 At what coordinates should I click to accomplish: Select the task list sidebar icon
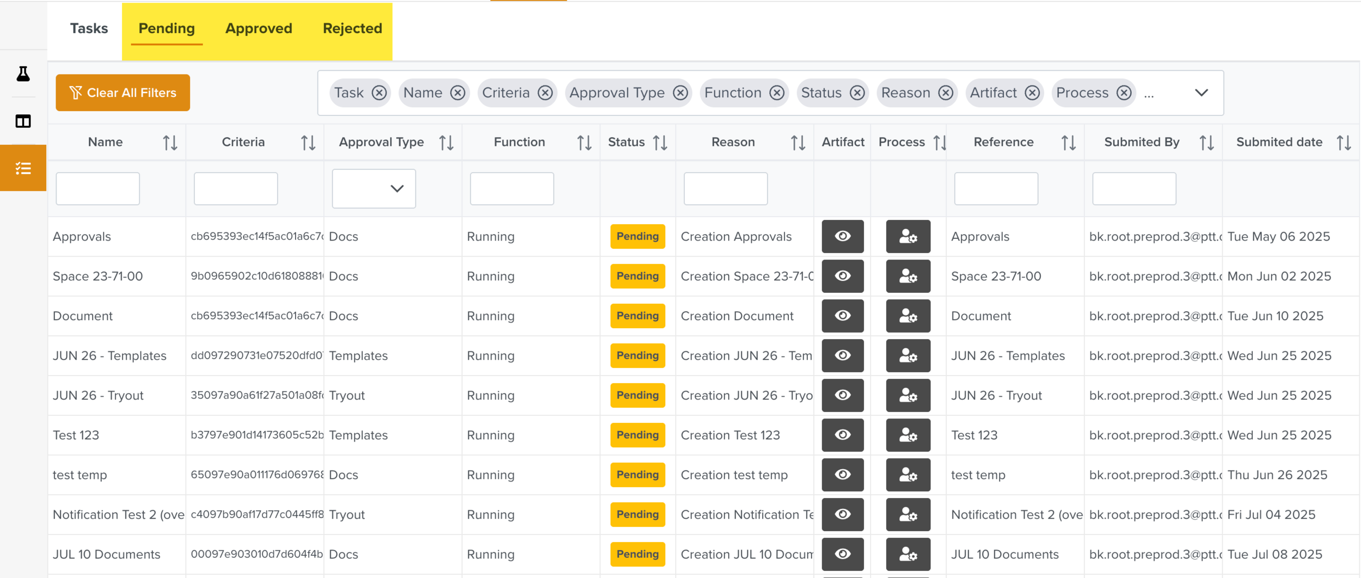[x=23, y=168]
